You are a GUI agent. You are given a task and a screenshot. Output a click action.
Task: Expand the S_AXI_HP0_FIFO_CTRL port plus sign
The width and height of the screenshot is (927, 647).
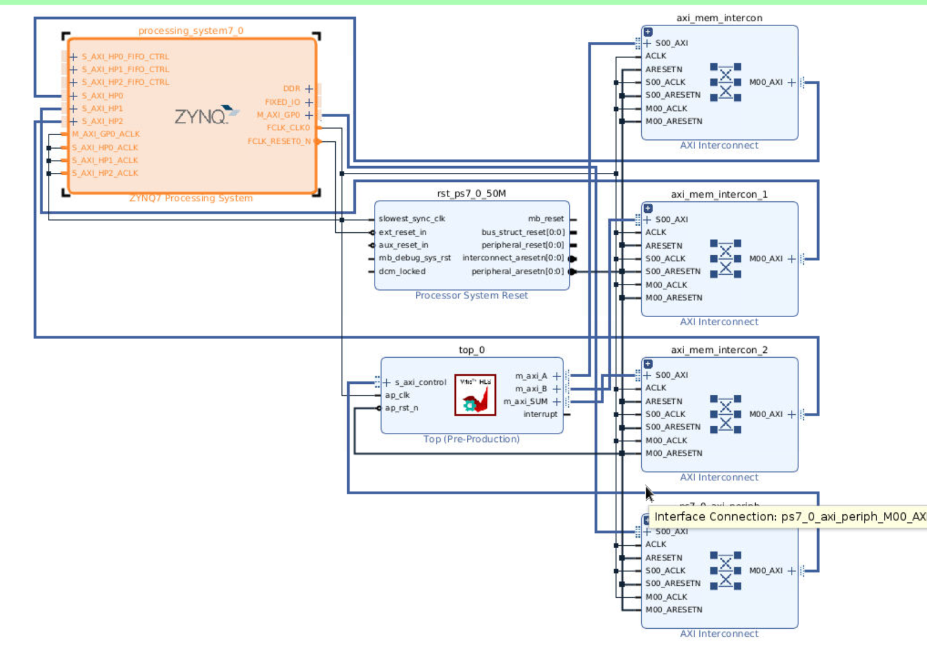coord(73,56)
